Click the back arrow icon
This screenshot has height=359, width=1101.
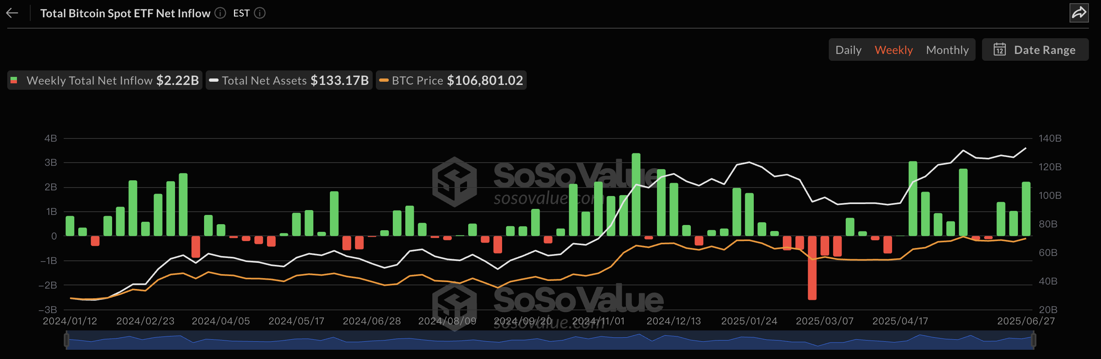point(12,13)
